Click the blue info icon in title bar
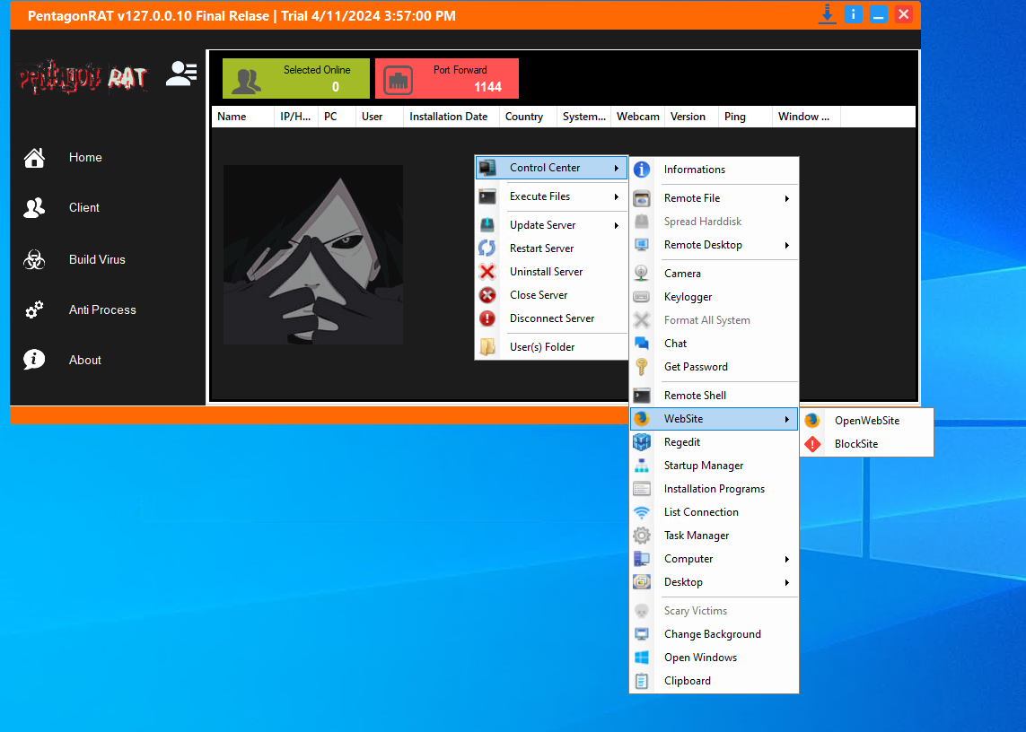Image resolution: width=1026 pixels, height=732 pixels. point(854,14)
